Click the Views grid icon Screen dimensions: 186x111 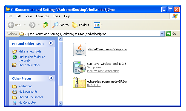[97, 25]
